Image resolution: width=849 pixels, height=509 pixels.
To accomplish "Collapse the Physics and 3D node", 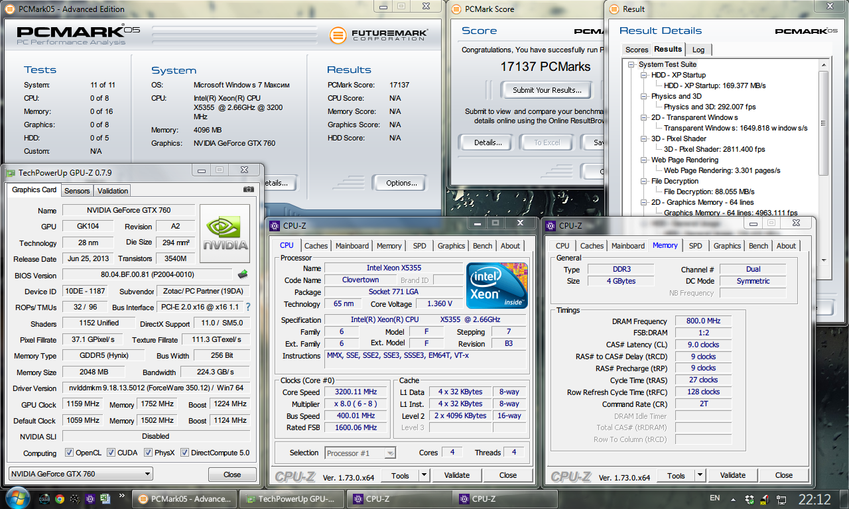I will (643, 96).
